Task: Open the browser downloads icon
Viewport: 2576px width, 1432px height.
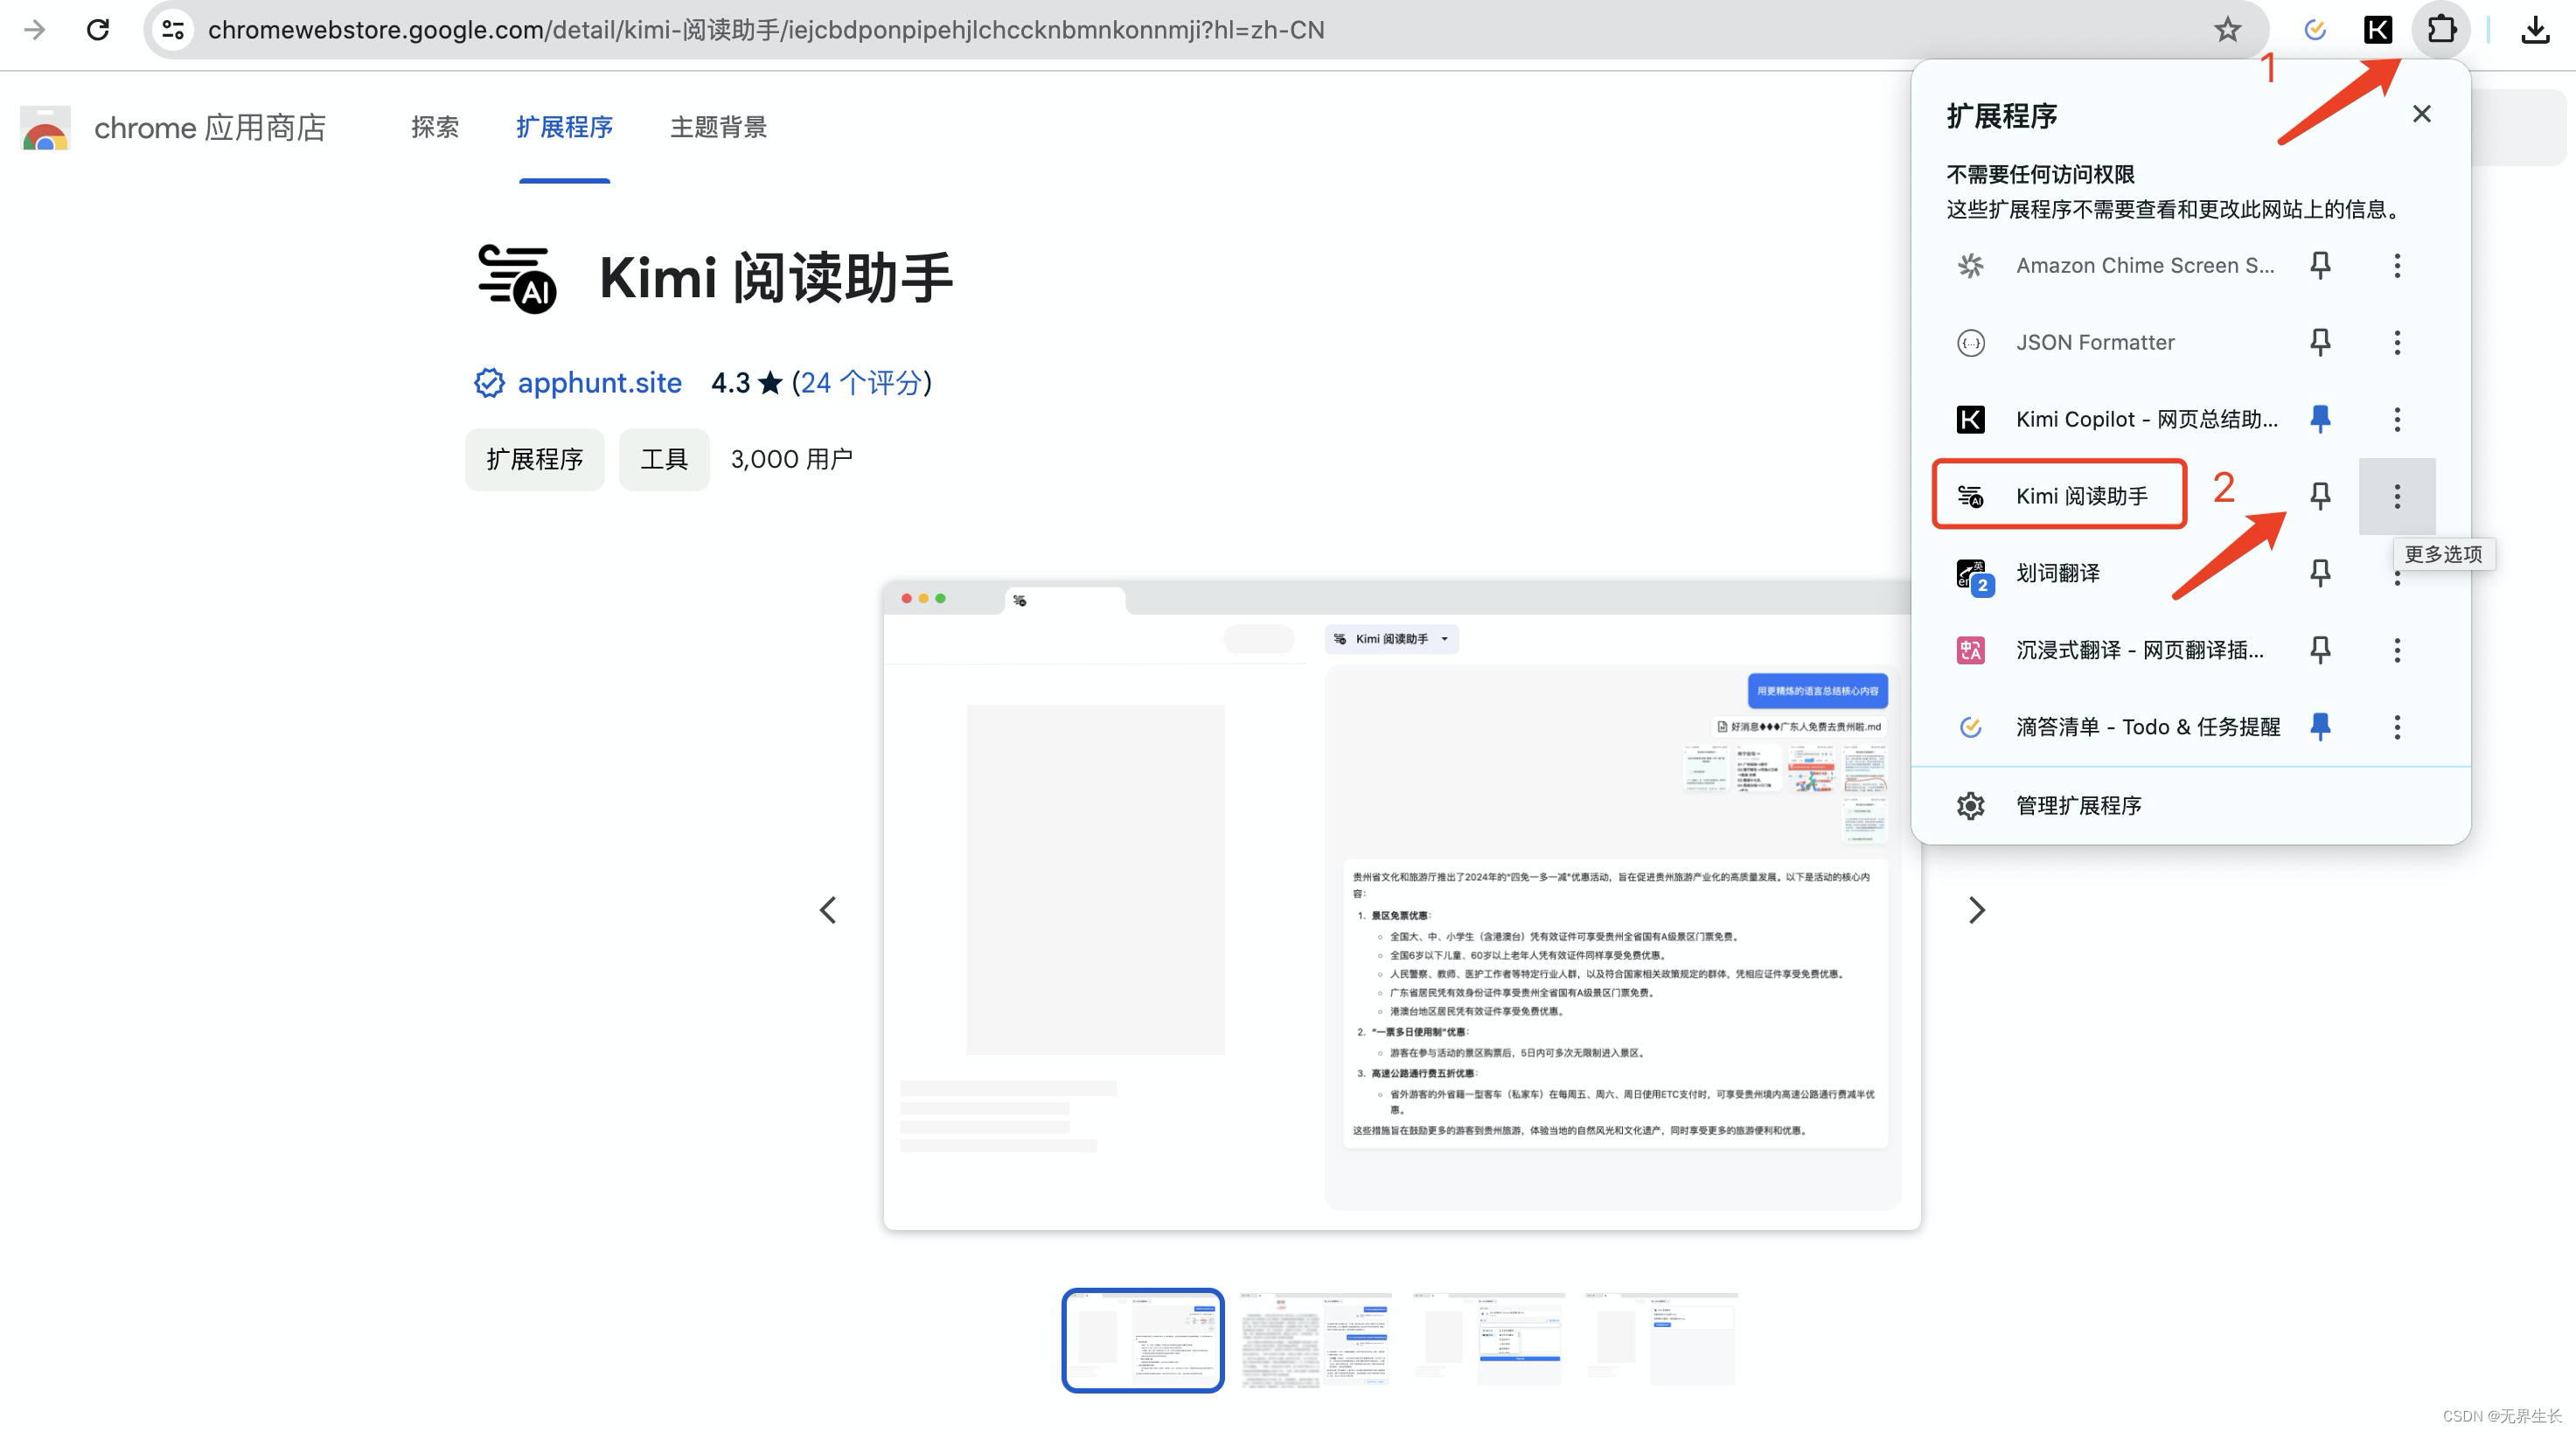Action: pos(2535,30)
